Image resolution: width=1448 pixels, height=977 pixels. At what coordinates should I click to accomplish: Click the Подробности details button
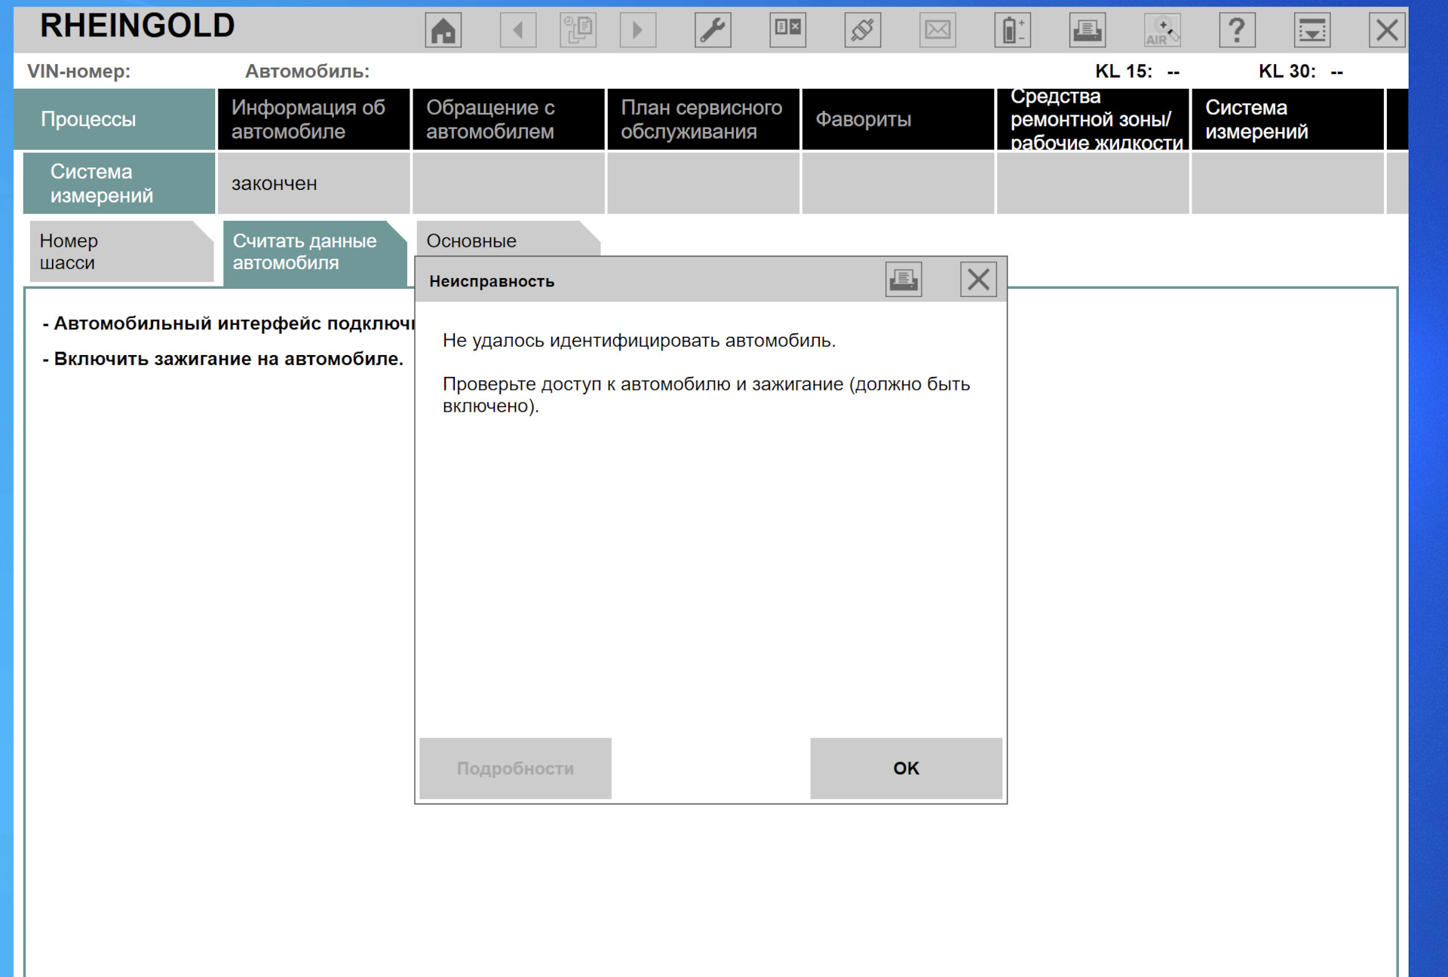pos(515,768)
